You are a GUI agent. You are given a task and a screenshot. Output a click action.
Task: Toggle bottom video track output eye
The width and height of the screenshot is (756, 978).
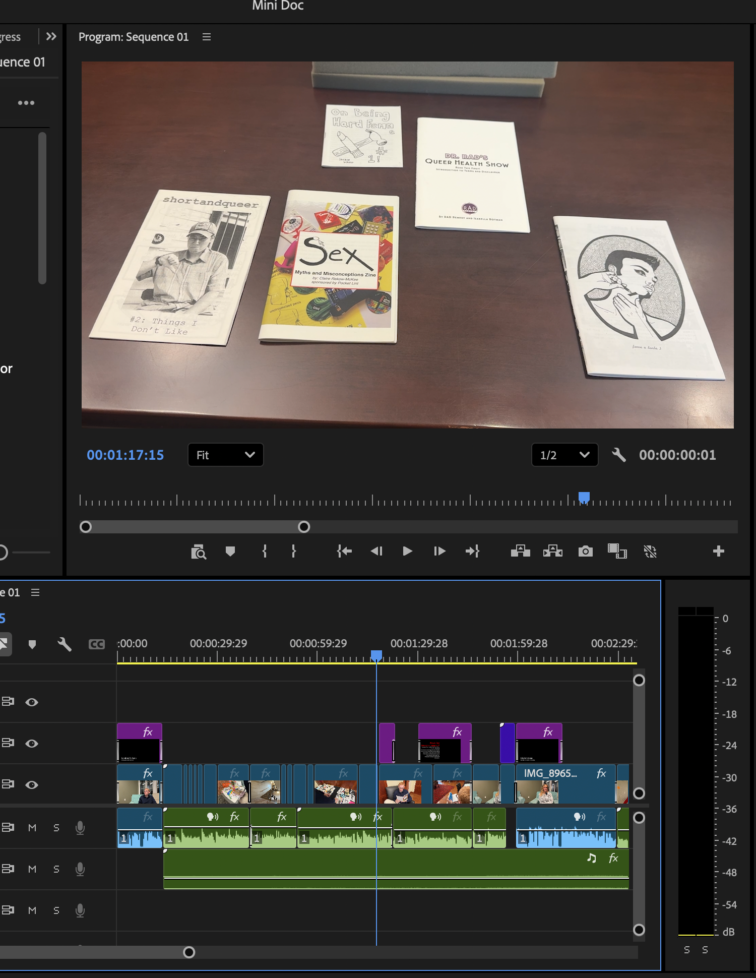pos(32,785)
